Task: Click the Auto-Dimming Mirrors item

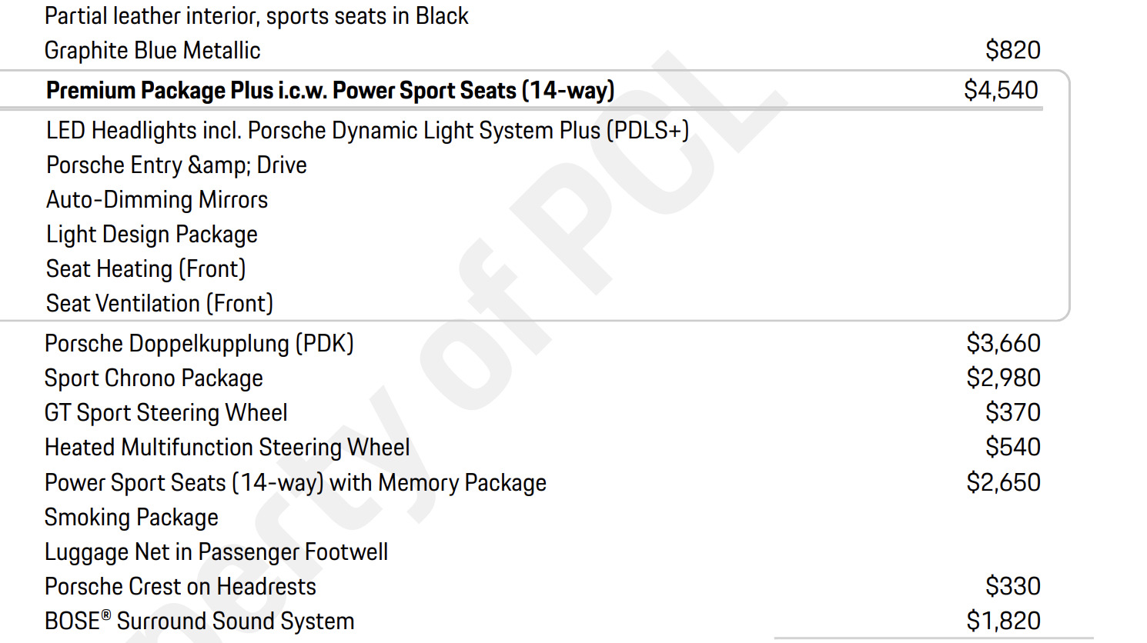Action: coord(157,200)
